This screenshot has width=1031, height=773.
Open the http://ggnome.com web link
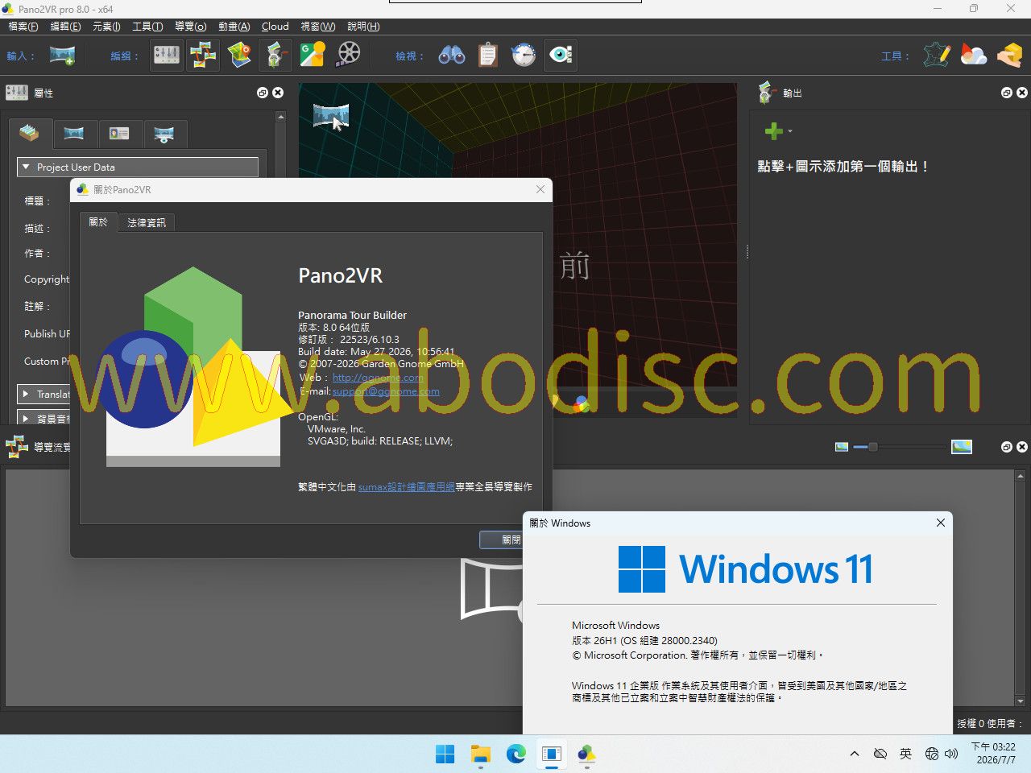tap(378, 378)
